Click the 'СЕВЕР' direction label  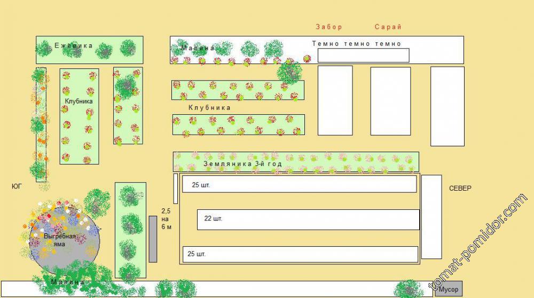click(460, 189)
